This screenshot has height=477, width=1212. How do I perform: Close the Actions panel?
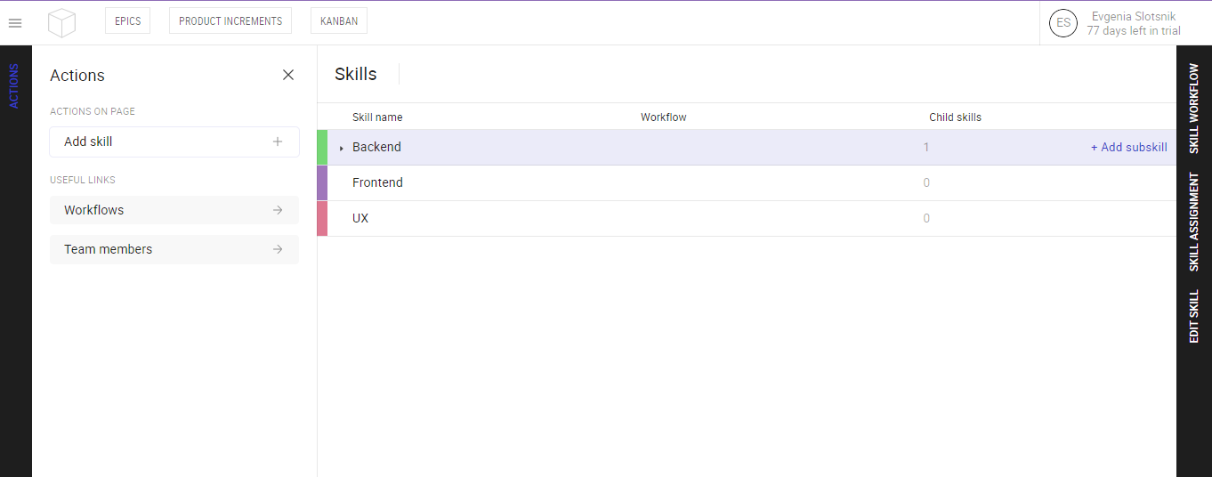[288, 75]
